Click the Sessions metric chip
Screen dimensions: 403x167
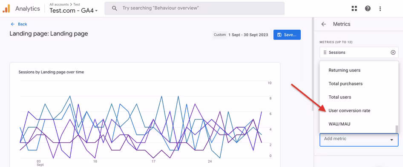tap(359, 53)
